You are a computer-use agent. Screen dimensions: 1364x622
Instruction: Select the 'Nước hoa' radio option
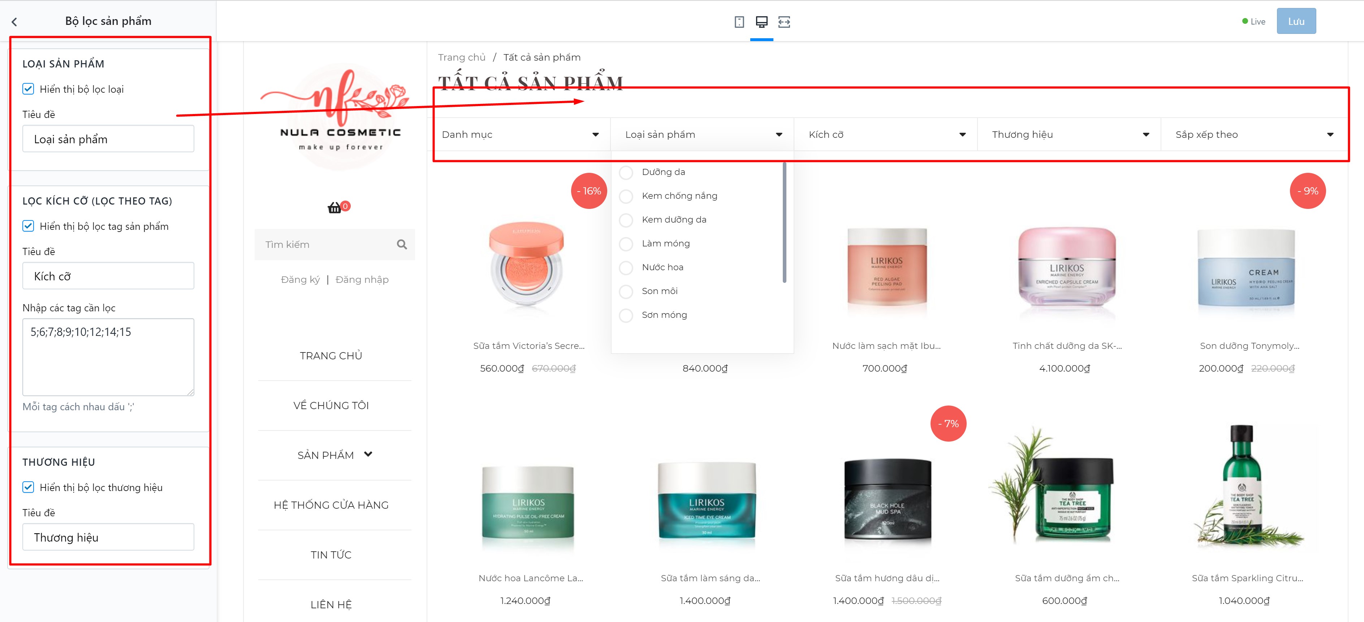[626, 268]
